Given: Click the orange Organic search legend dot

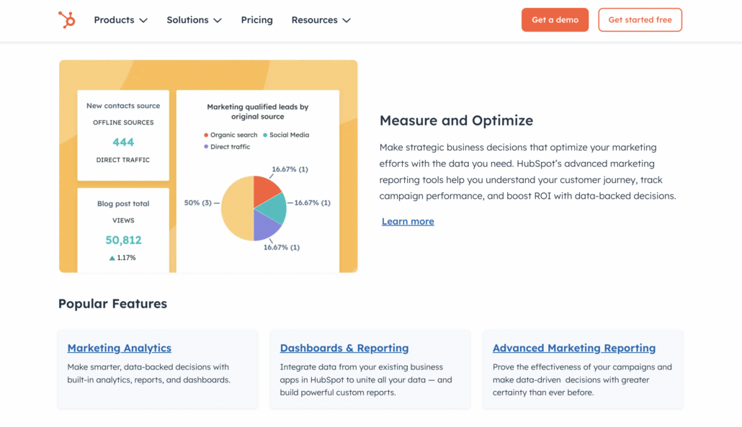Looking at the screenshot, I should [206, 135].
